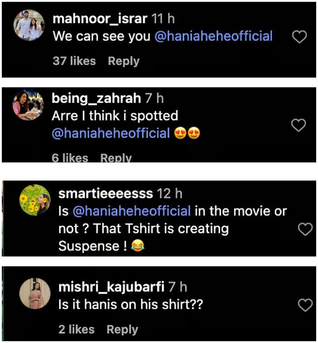Reply to mishri_kajubarfi's comment
This screenshot has width=318, height=343.
122,329
